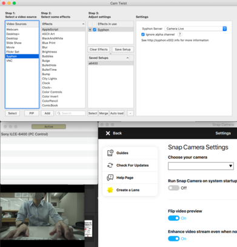This screenshot has width=237, height=247.
Task: Toggle the Syphon effect checkbox
Action: pos(95,30)
